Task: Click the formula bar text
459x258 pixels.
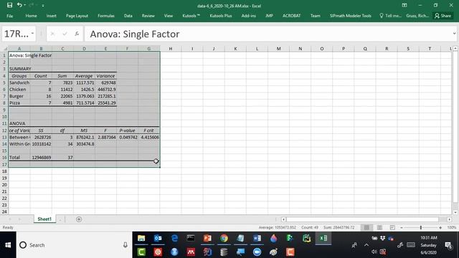Action: coord(135,34)
